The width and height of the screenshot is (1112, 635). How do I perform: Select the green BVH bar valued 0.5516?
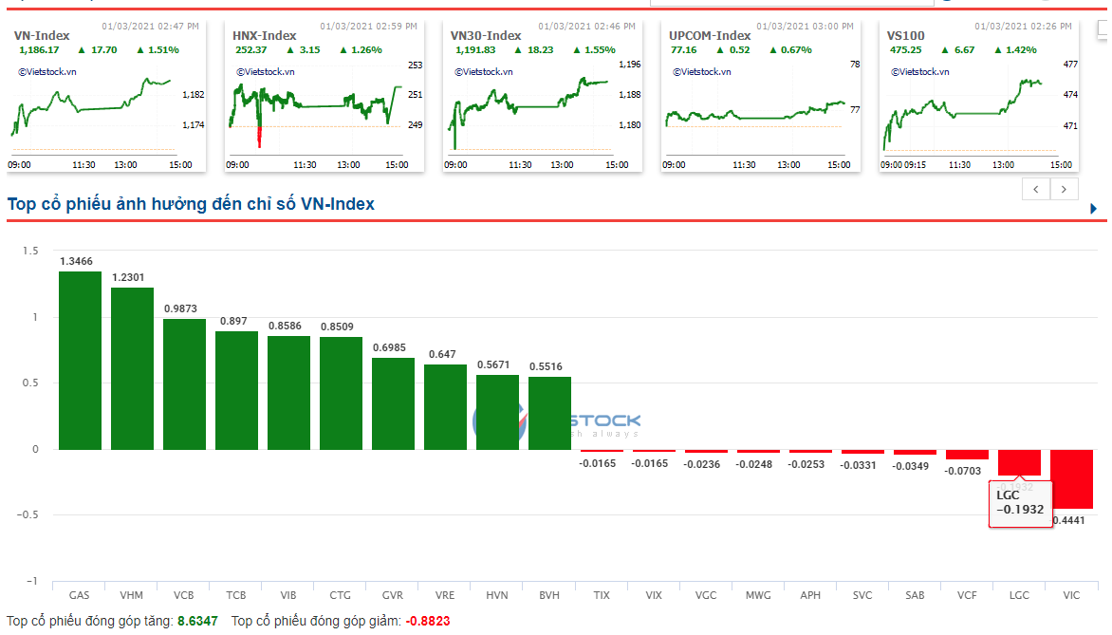(549, 413)
